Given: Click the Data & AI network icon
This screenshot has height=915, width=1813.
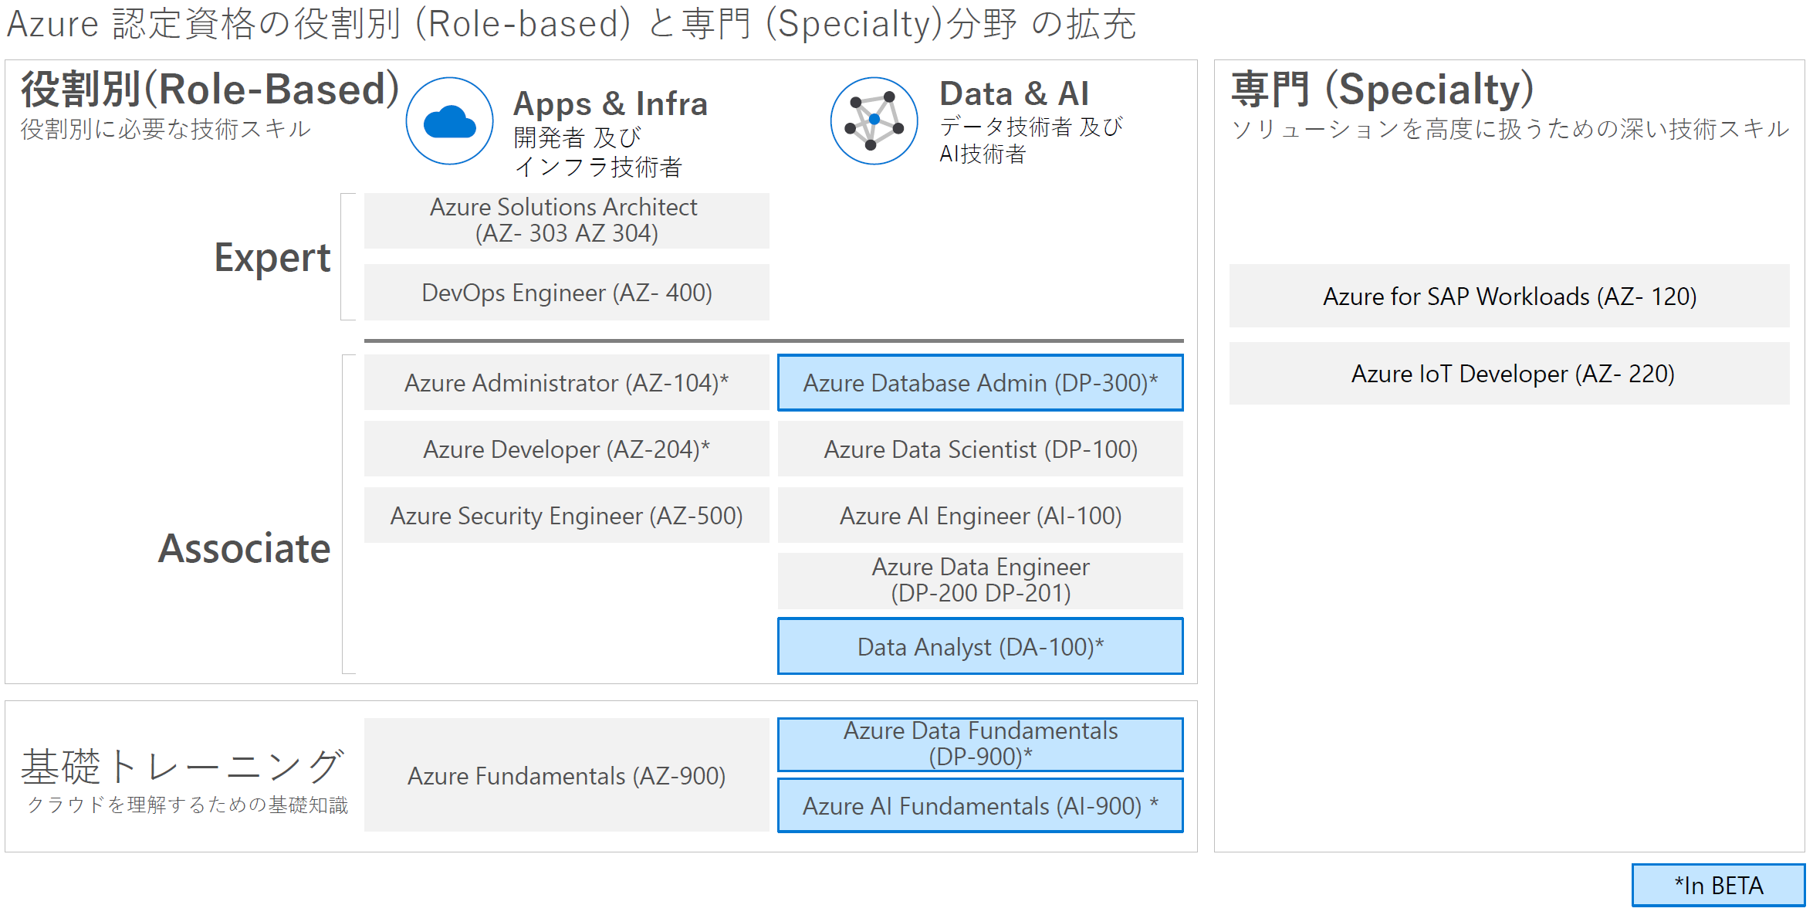Looking at the screenshot, I should click(874, 121).
